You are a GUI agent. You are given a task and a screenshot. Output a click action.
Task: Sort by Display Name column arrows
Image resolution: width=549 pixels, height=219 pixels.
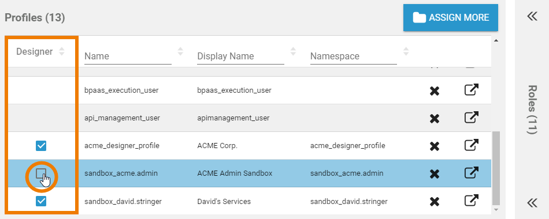pos(293,51)
